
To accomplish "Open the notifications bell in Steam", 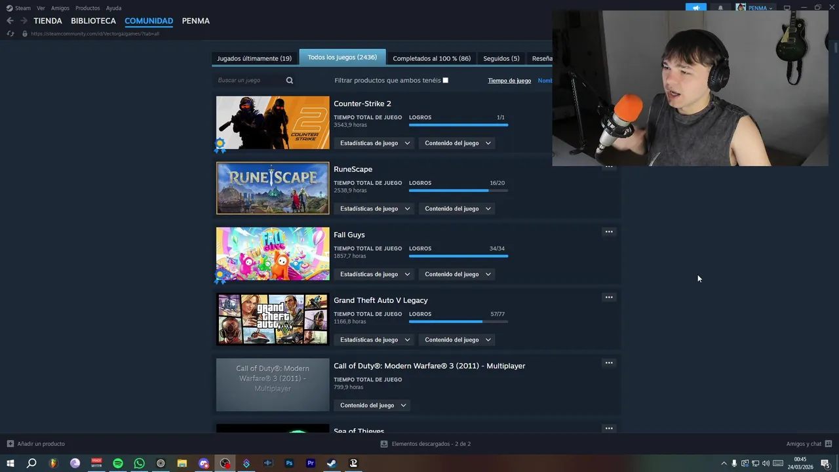I will [720, 8].
